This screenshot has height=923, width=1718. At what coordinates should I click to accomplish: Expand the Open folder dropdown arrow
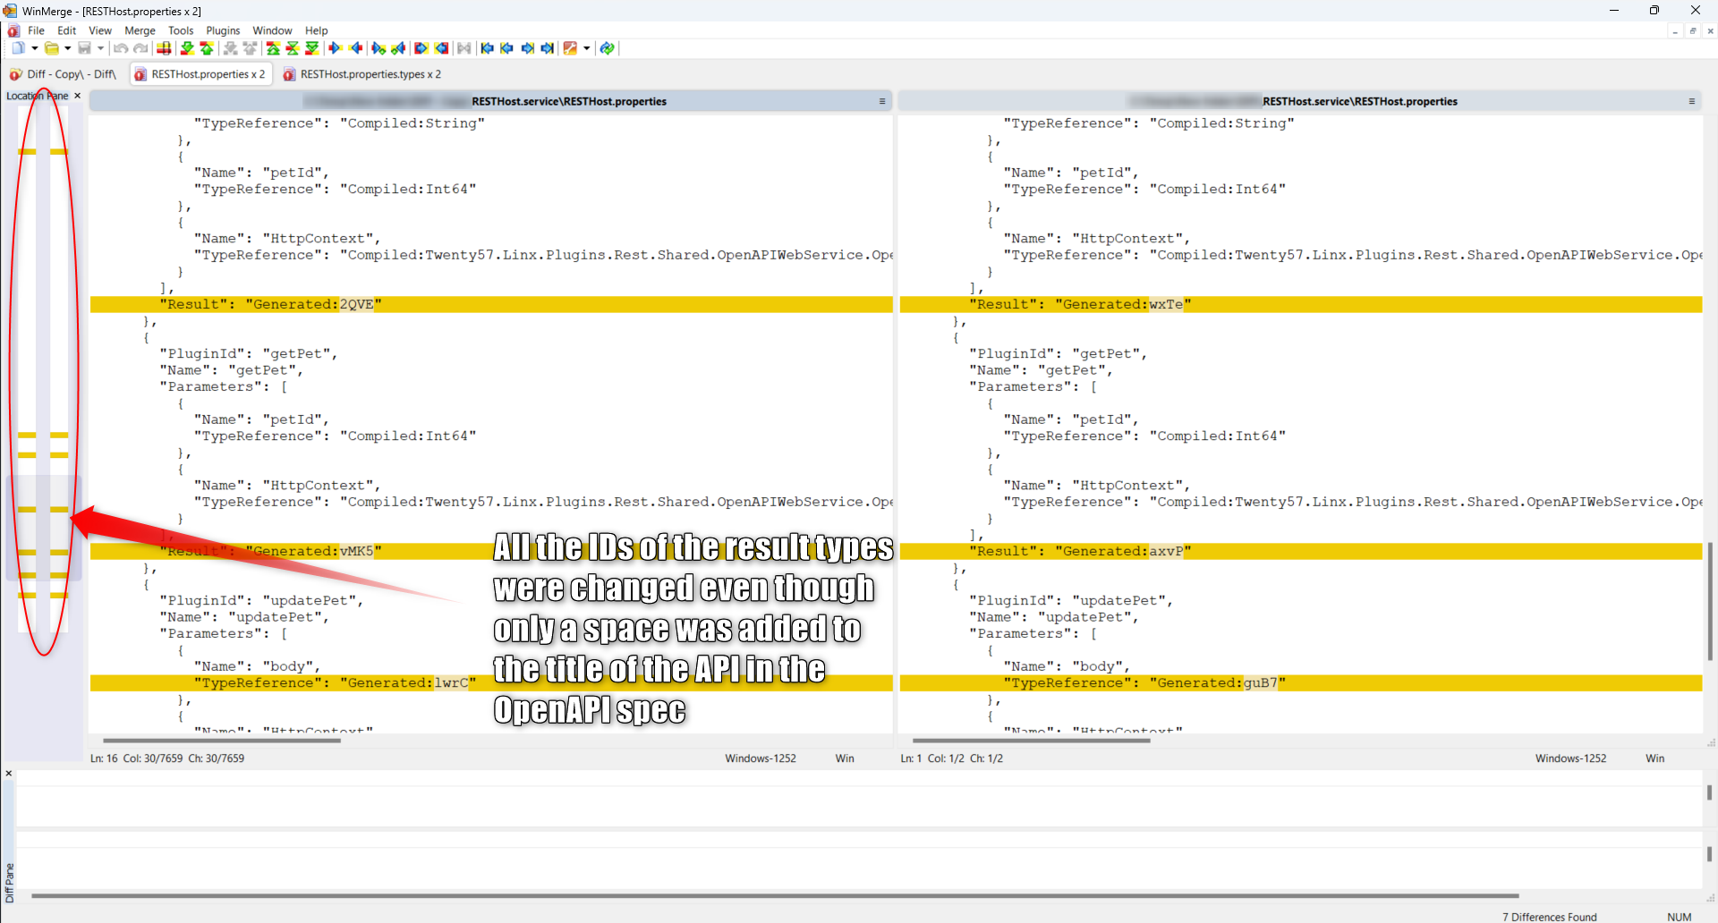tap(68, 48)
